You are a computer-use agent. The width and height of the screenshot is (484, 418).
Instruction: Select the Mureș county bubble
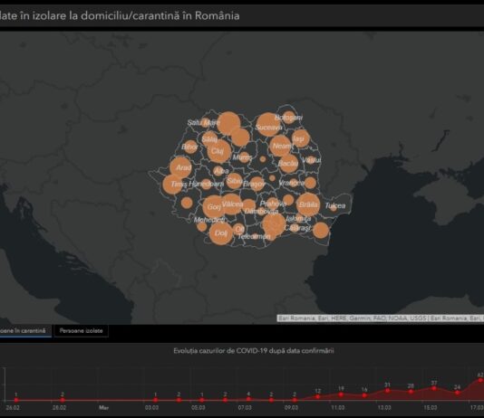244,157
